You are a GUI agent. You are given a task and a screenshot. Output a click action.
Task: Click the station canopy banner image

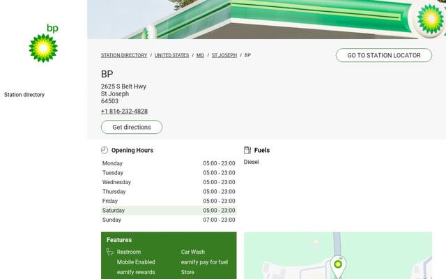[x=266, y=20]
